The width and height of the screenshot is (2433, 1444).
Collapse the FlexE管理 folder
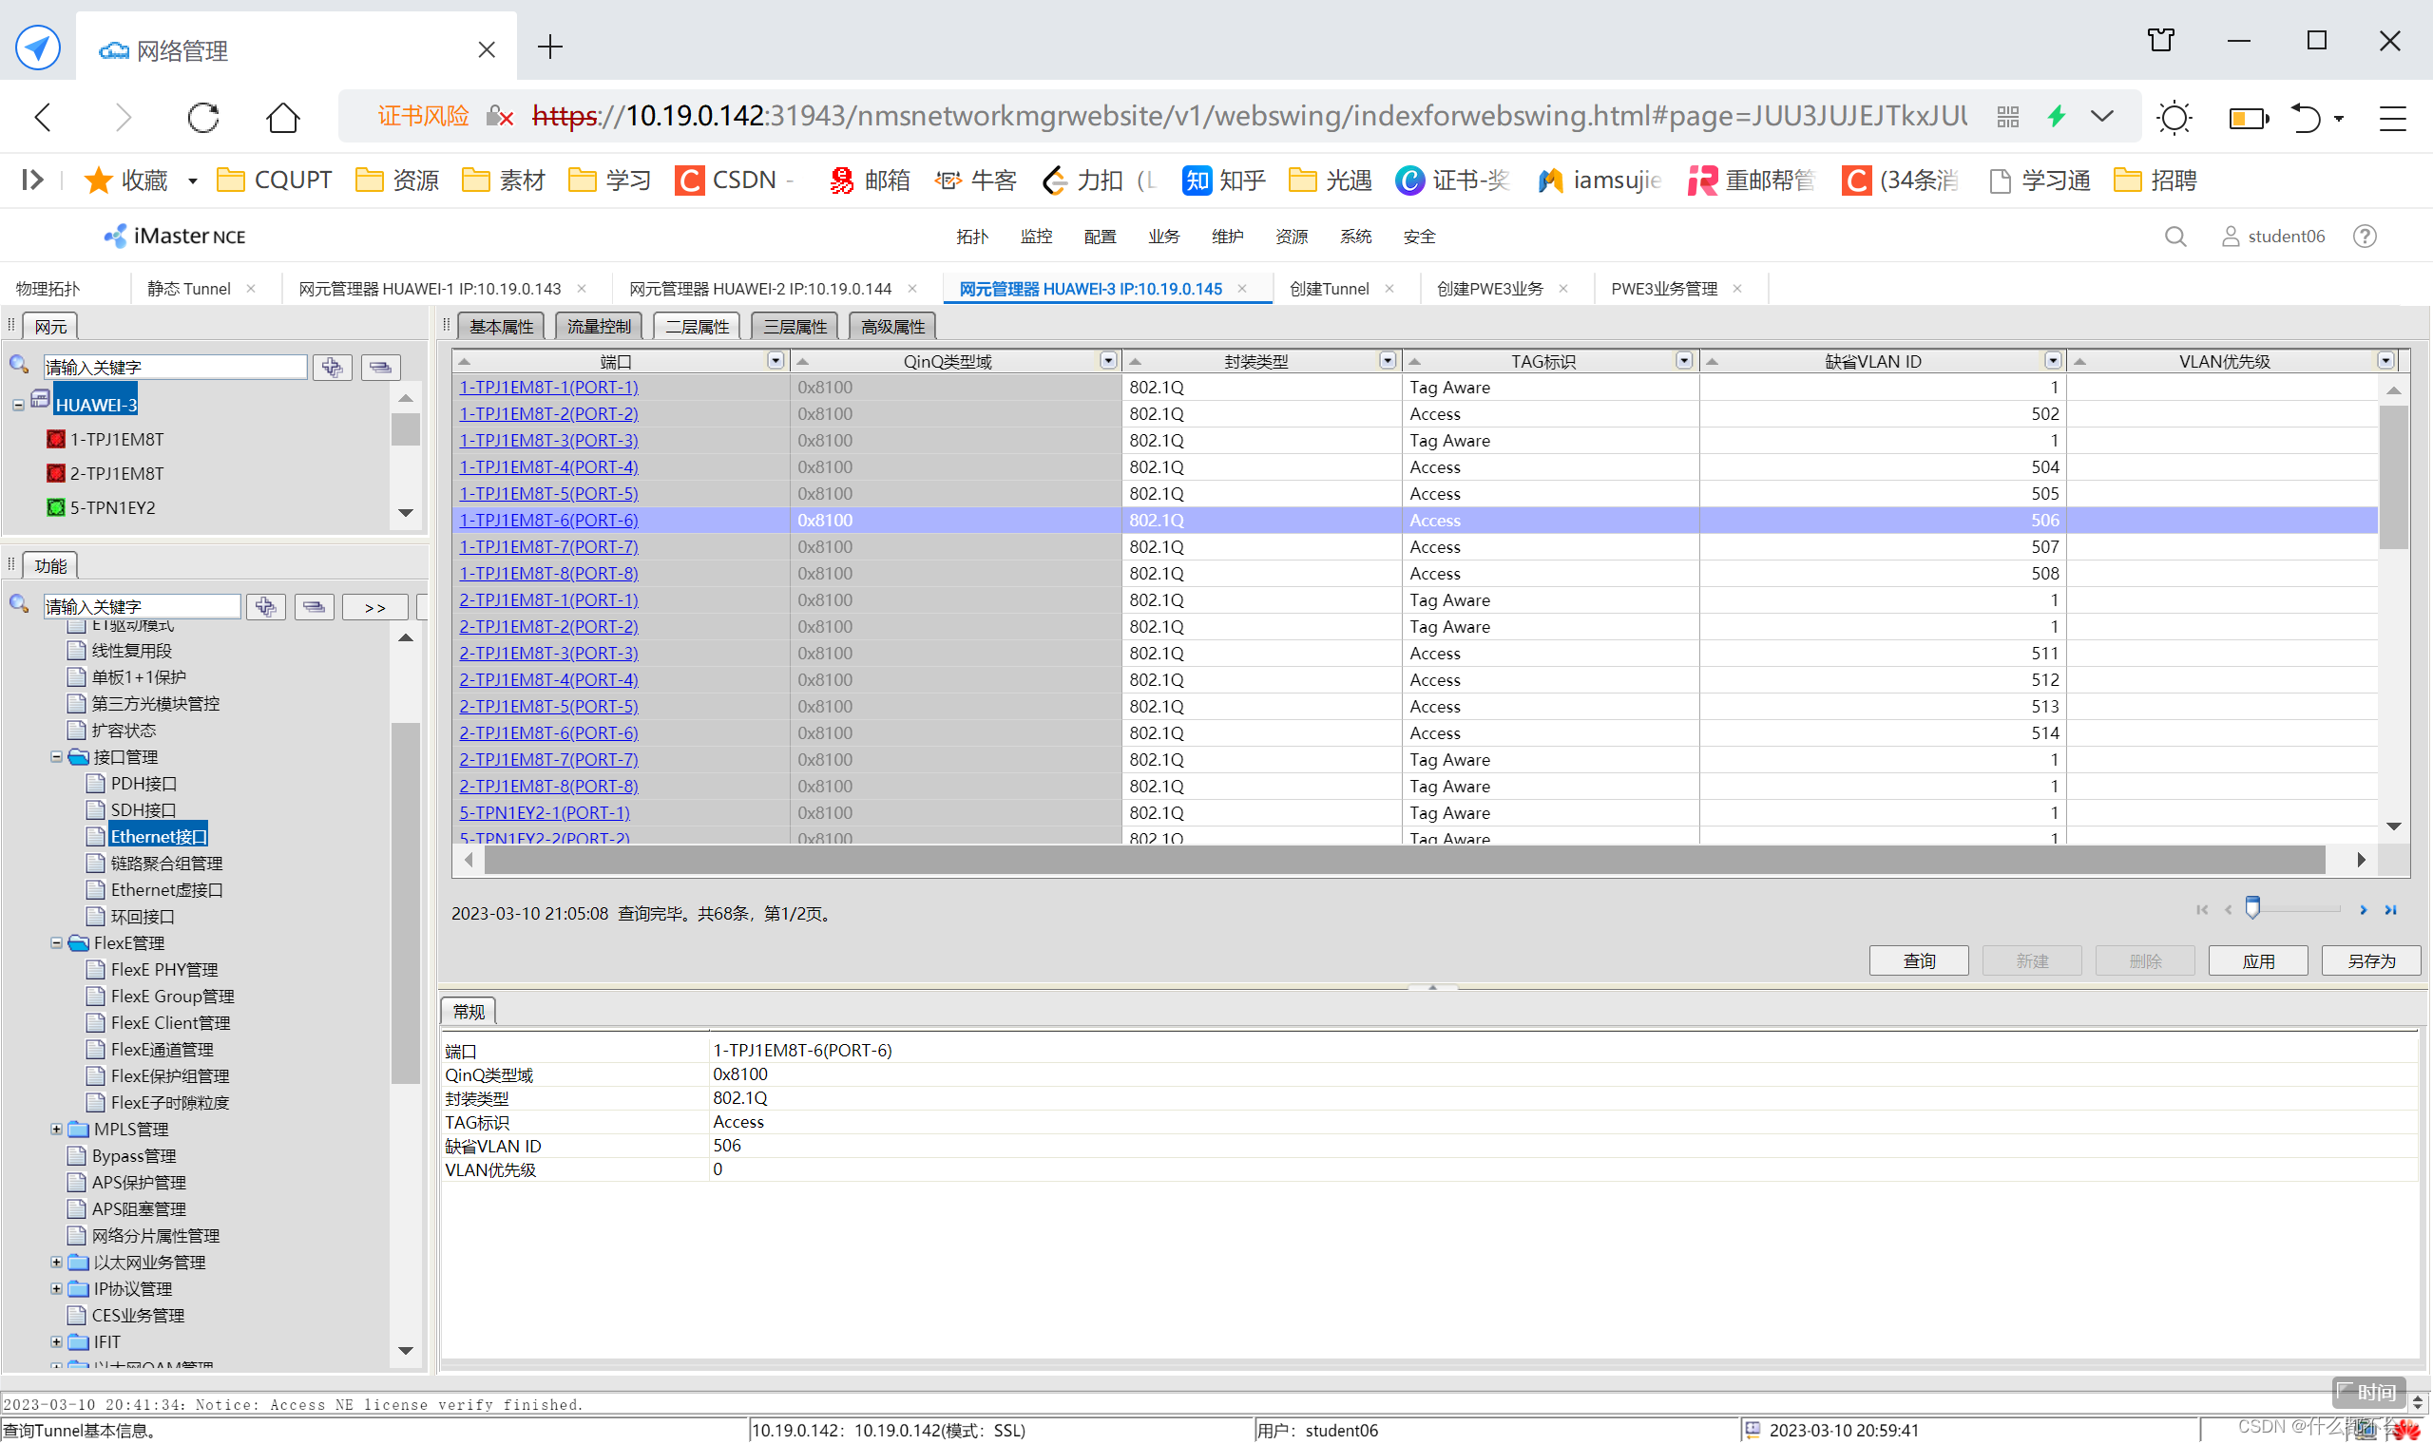coord(56,944)
